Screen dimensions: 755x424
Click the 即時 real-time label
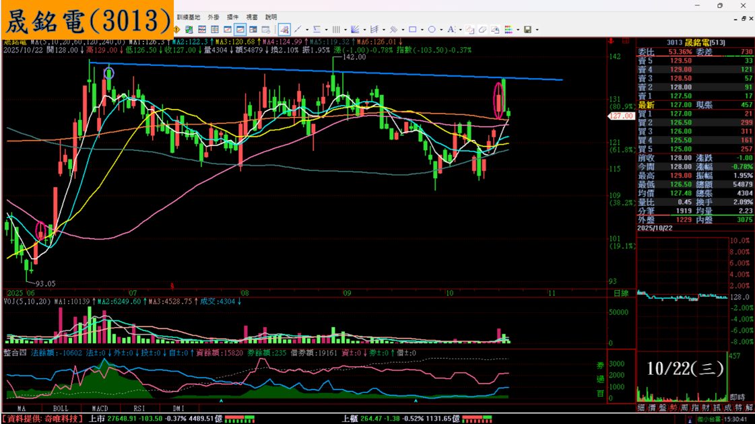(737, 397)
